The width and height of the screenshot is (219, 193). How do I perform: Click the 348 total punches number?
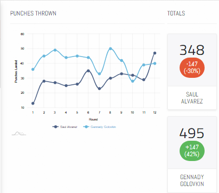[192, 50]
